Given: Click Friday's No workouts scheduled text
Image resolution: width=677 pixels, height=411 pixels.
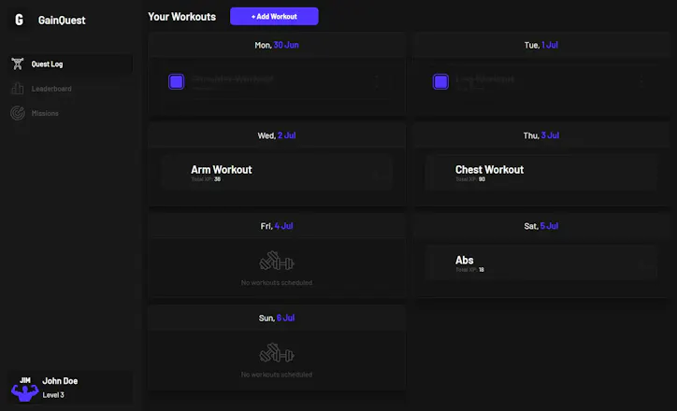Looking at the screenshot, I should coord(277,282).
